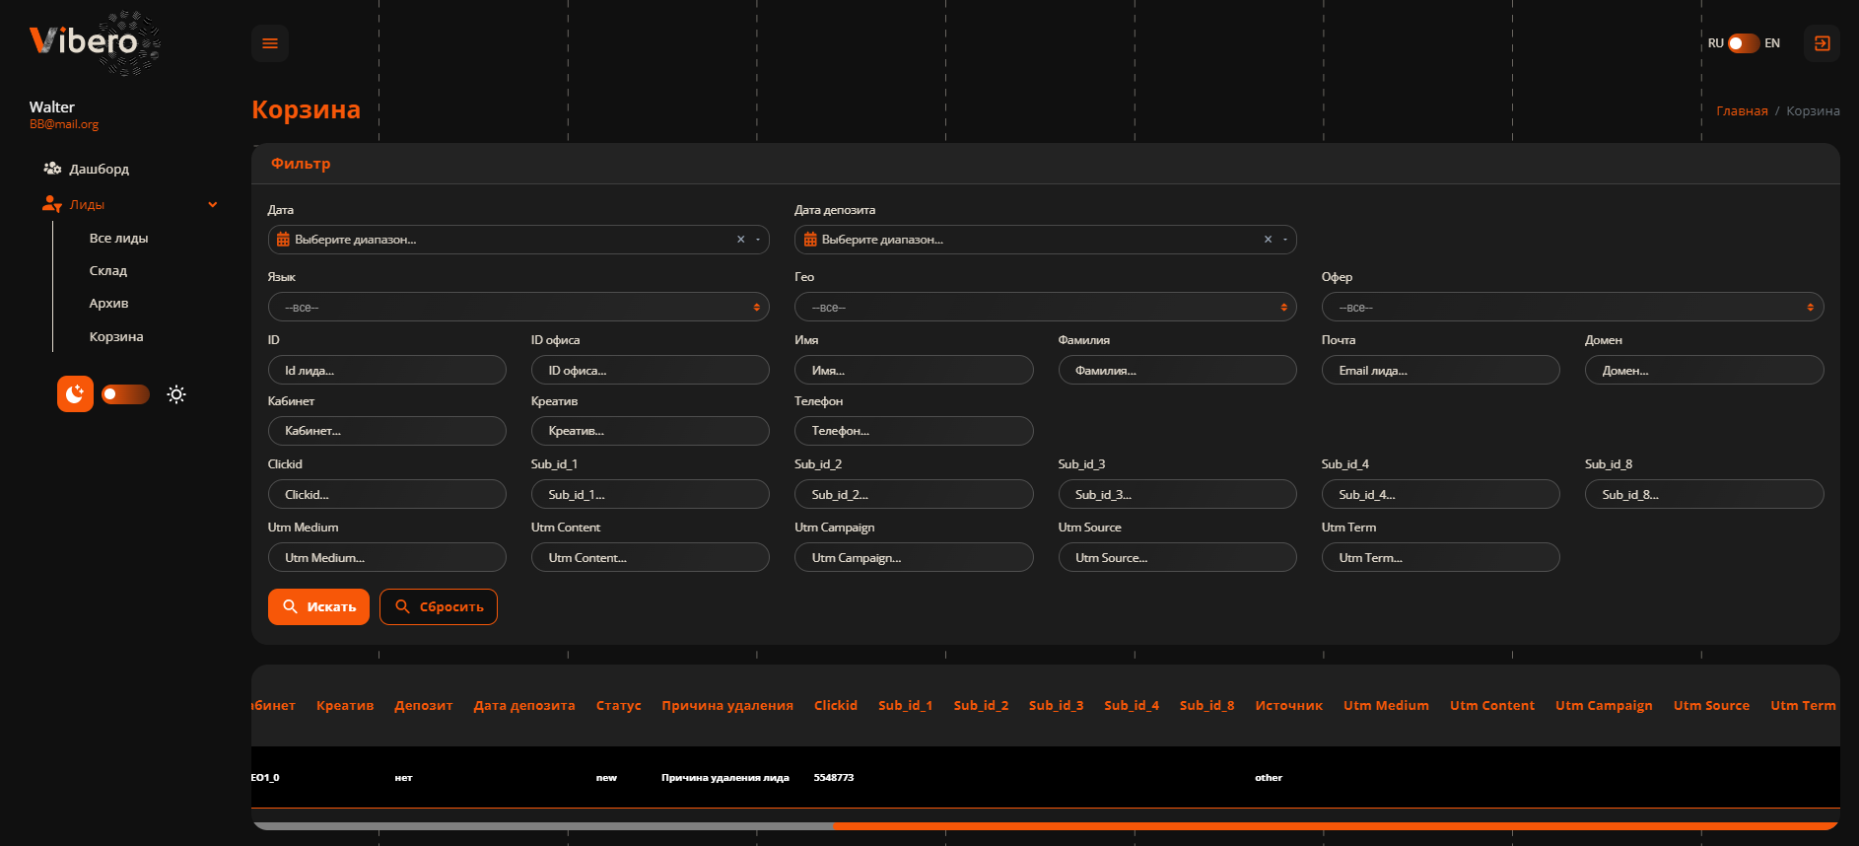Open Все лиды in sidebar
Viewport: 1859px width, 846px height.
coord(118,238)
